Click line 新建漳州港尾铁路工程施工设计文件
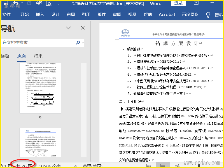Image resolution: width=224 pixels, height=168 pixels. (x=160, y=94)
